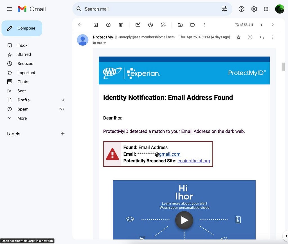Go to the newer email arrow
288x244 pixels.
262,25
